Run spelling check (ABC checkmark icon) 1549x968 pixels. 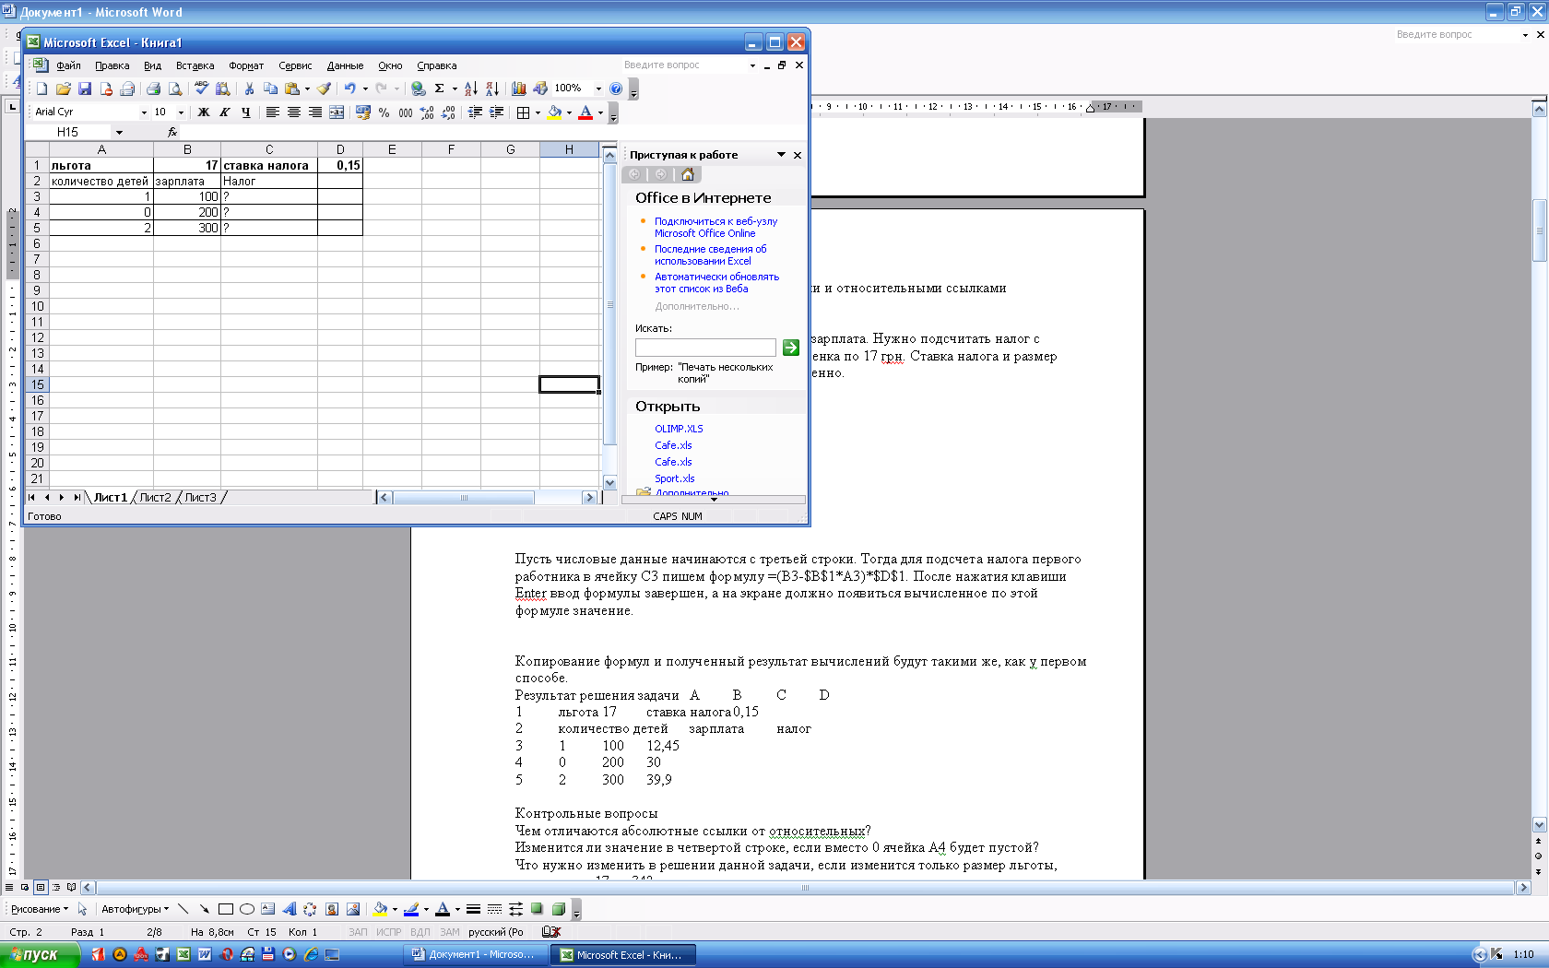coord(201,89)
